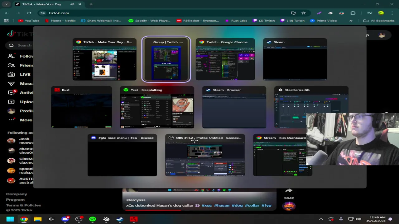Open the tab search dropdown arrow
The width and height of the screenshot is (399, 224).
tap(6, 4)
